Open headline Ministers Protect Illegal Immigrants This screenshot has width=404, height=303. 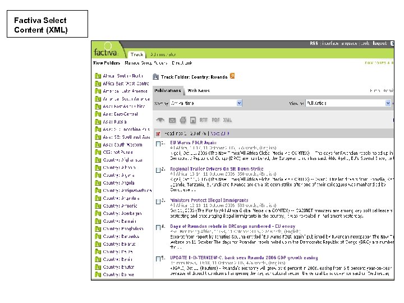tap(209, 200)
